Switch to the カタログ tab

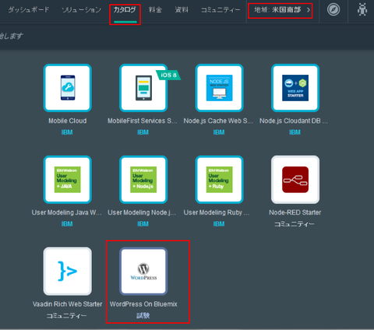pos(125,10)
